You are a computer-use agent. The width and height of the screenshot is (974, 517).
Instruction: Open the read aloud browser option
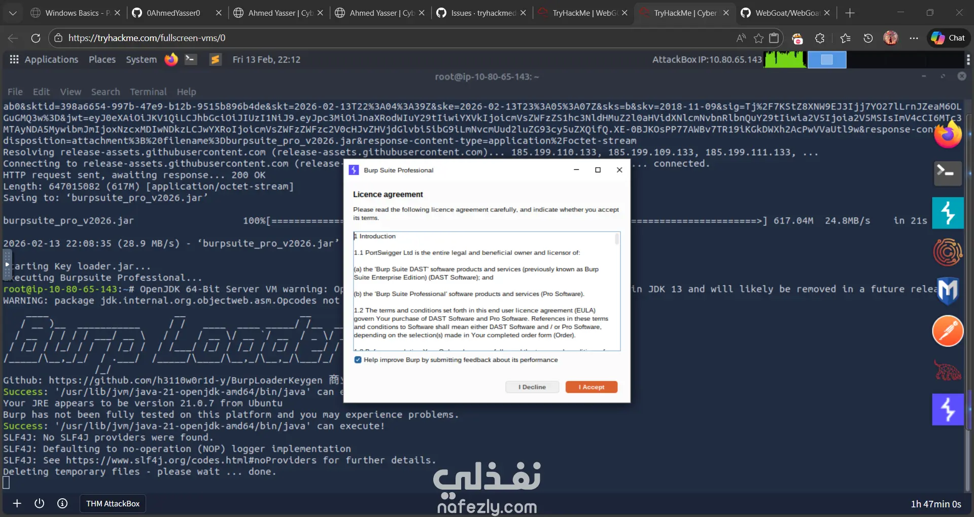741,38
